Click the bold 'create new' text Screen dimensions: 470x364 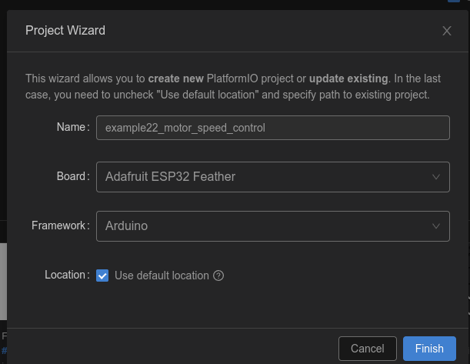pos(176,78)
